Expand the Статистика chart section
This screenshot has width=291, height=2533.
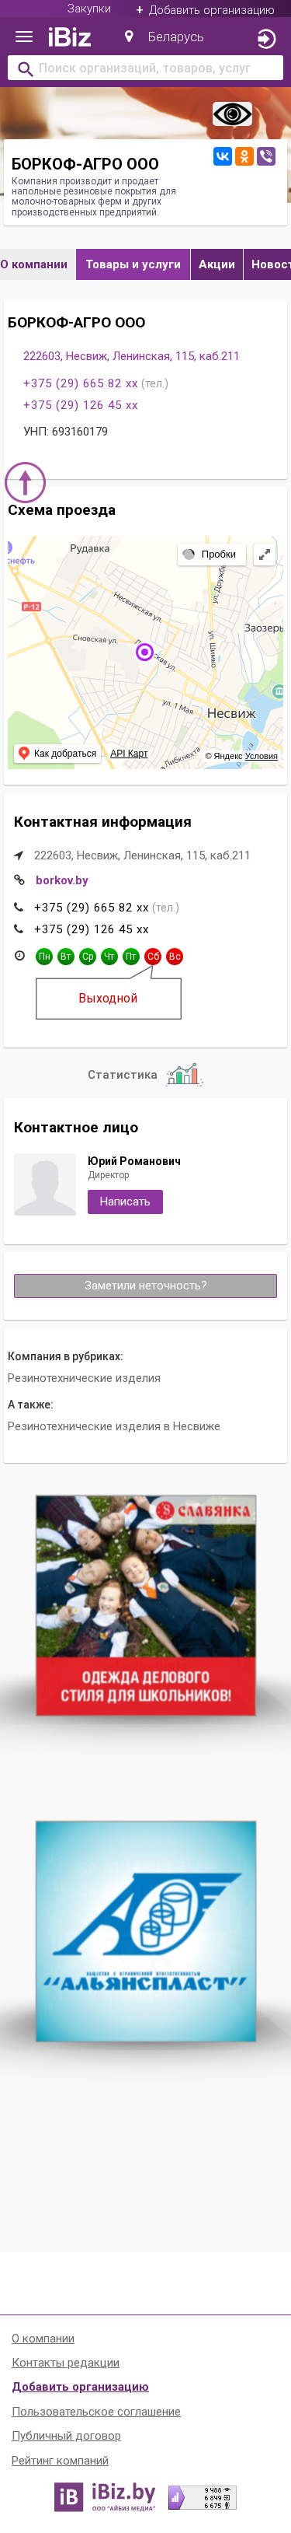click(145, 1075)
